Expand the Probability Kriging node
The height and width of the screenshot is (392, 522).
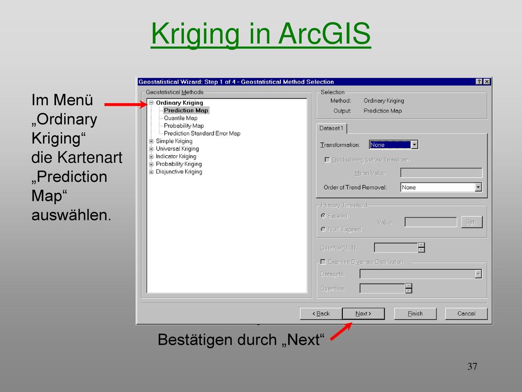(x=151, y=164)
